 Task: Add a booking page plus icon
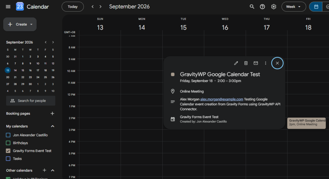click(x=52, y=113)
